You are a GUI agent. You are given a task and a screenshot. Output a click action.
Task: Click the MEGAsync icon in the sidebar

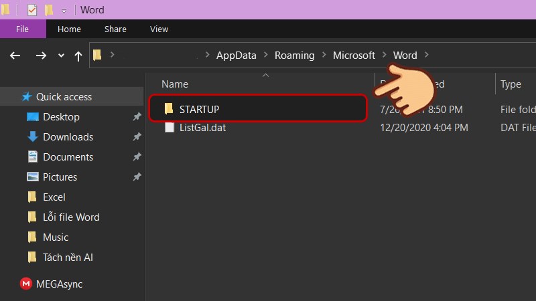point(26,284)
